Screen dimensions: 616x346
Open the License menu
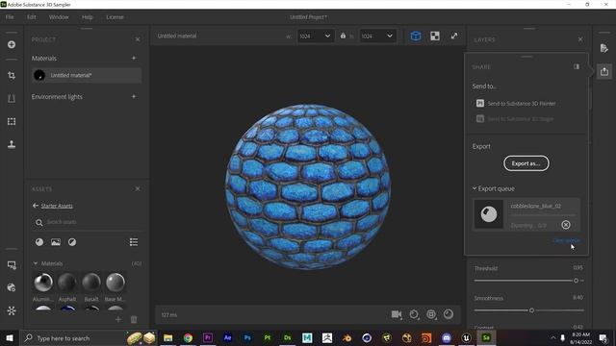115,17
